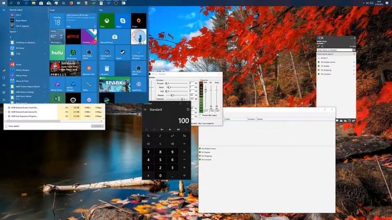392x220 pixels.
Task: Open the TeamSpeak 3 Client tile
Action: click(107, 53)
